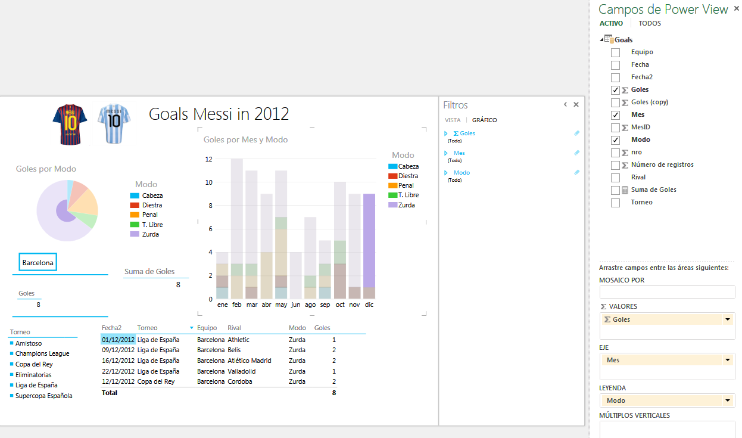Image resolution: width=742 pixels, height=438 pixels.
Task: Open the Modo dropdown under LEYENDA
Action: click(x=729, y=400)
